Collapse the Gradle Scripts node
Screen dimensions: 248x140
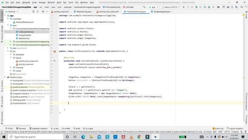click(5, 77)
